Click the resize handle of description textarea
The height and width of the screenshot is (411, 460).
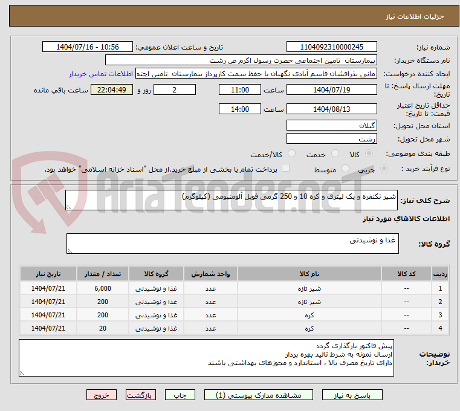pos(69,207)
